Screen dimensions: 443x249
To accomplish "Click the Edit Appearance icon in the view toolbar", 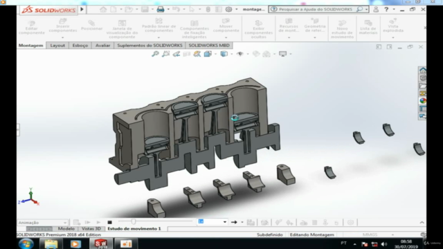I will (256, 54).
